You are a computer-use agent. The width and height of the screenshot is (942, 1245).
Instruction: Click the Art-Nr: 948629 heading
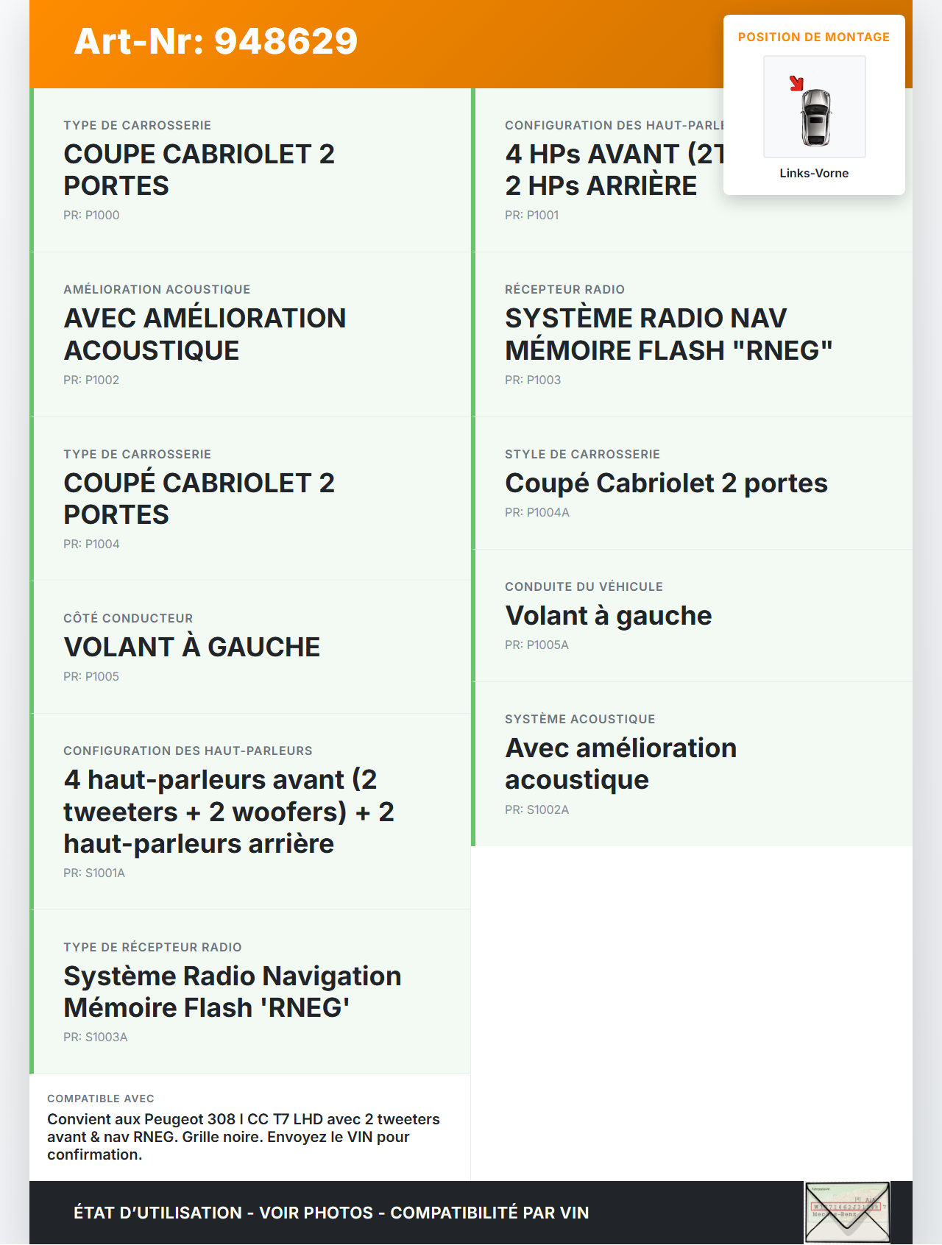216,41
